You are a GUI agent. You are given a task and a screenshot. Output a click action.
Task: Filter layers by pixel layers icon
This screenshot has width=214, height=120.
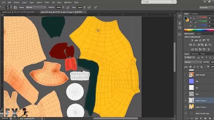198,58
